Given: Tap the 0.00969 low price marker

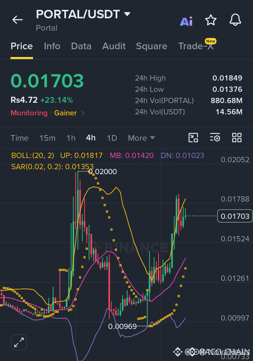Looking at the screenshot, I should click(x=122, y=326).
